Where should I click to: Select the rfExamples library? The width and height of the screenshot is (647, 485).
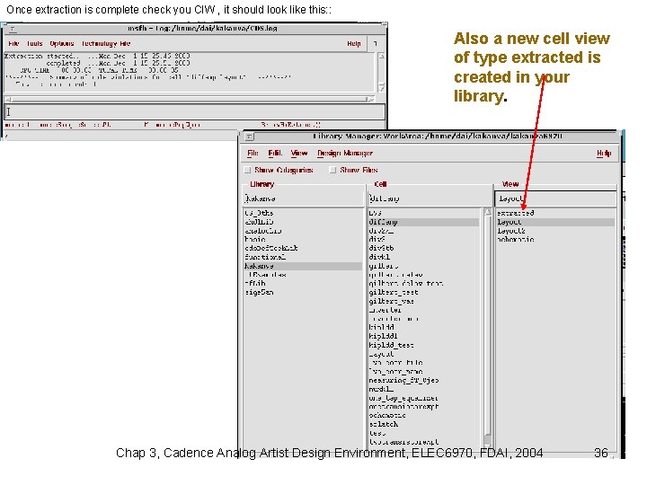pos(266,275)
